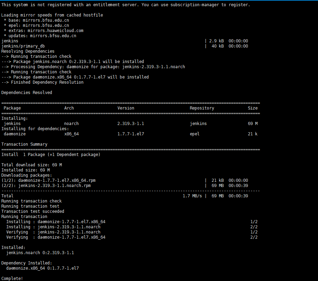Click 'Installing for dependencies:' label
This screenshot has width=318, height=281.
point(35,129)
